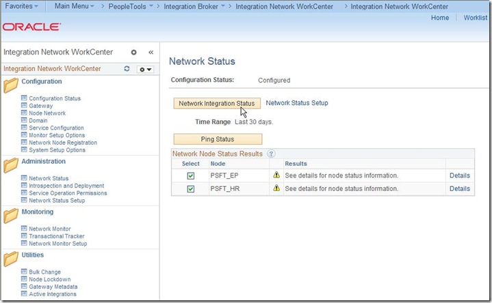Open Network Status under Administration

(49, 178)
